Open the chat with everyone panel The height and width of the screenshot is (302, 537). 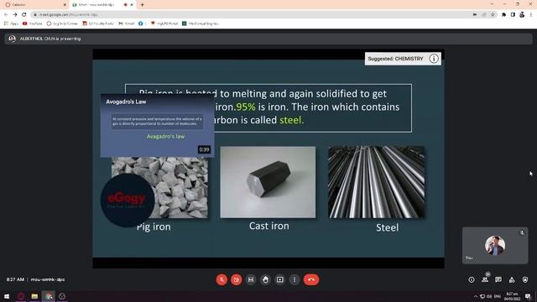point(498,279)
